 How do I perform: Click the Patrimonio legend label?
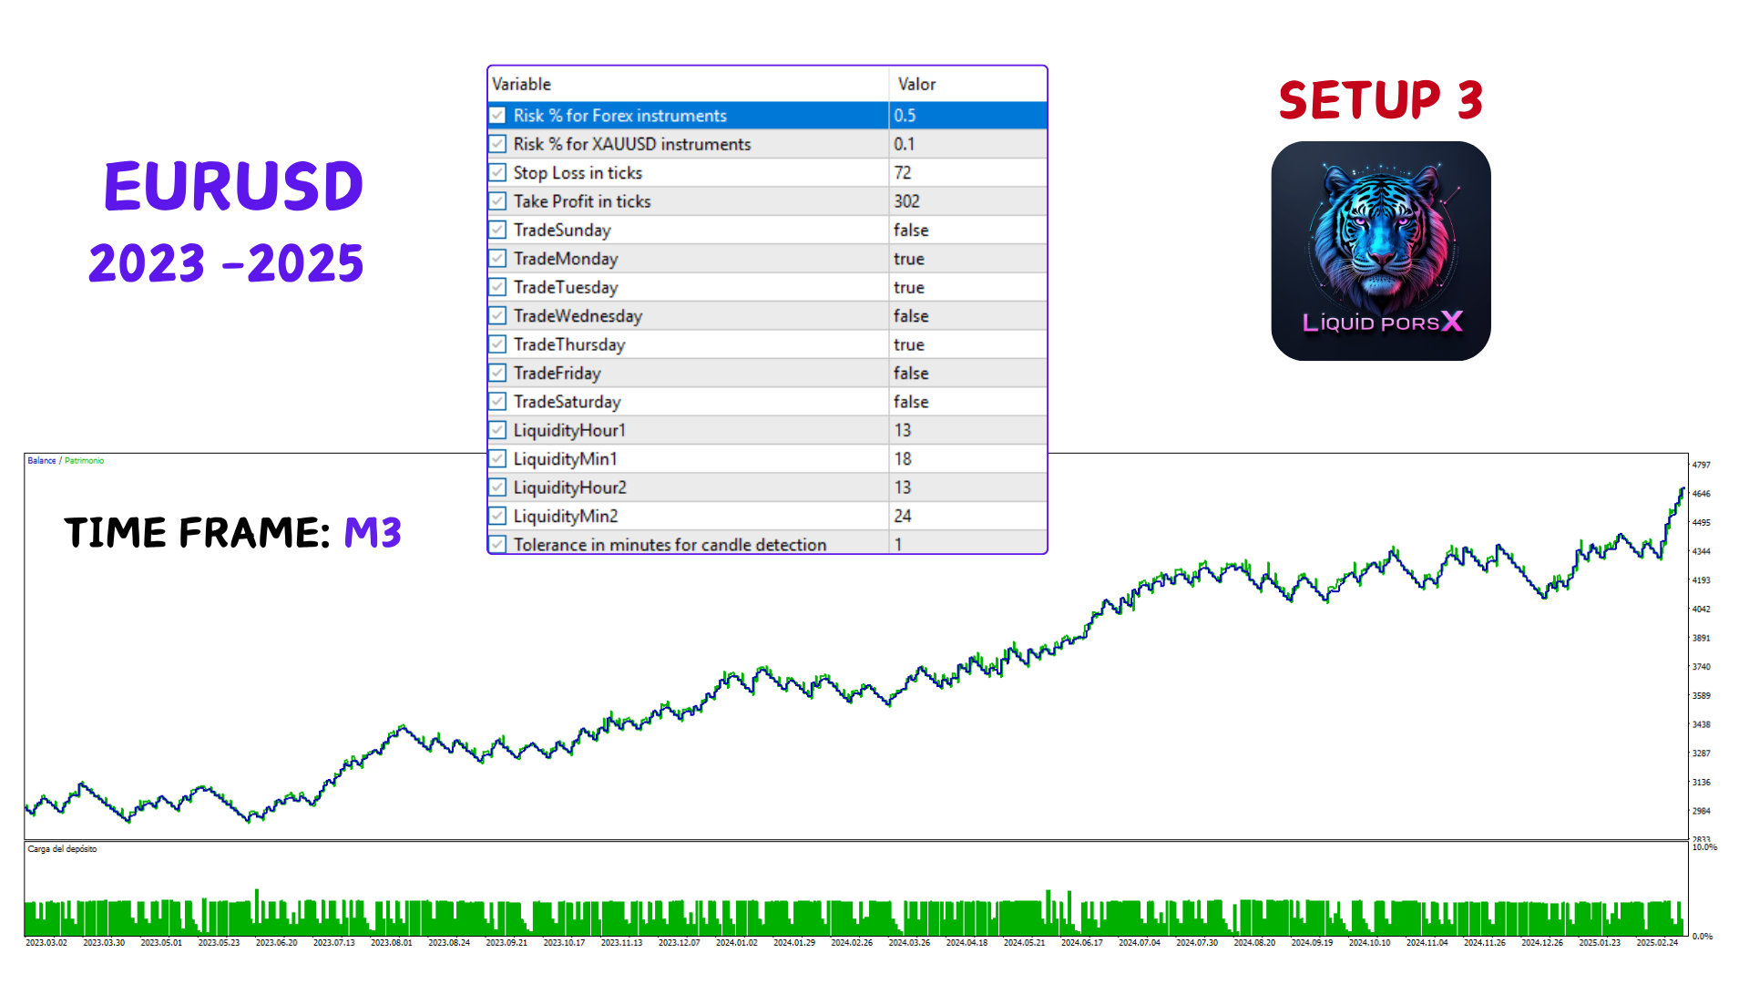(84, 461)
